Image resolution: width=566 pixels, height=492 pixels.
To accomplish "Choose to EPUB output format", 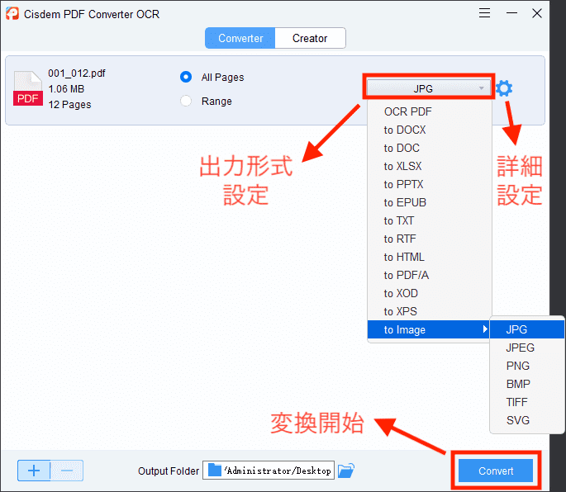I will click(430, 202).
